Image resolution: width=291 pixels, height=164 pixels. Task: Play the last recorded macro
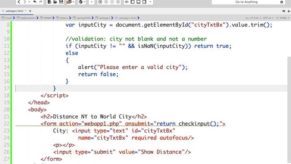point(112,2)
